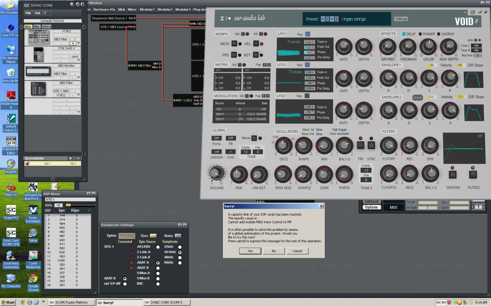Enable the PHASER effect
Screen dimensions: 491x306
tap(420, 34)
